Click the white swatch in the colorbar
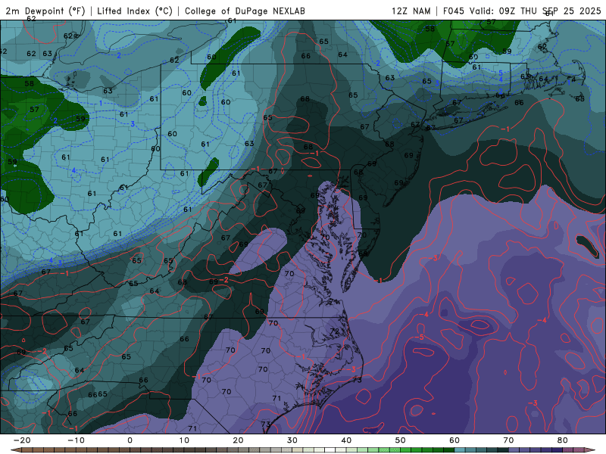 [x=330, y=450]
